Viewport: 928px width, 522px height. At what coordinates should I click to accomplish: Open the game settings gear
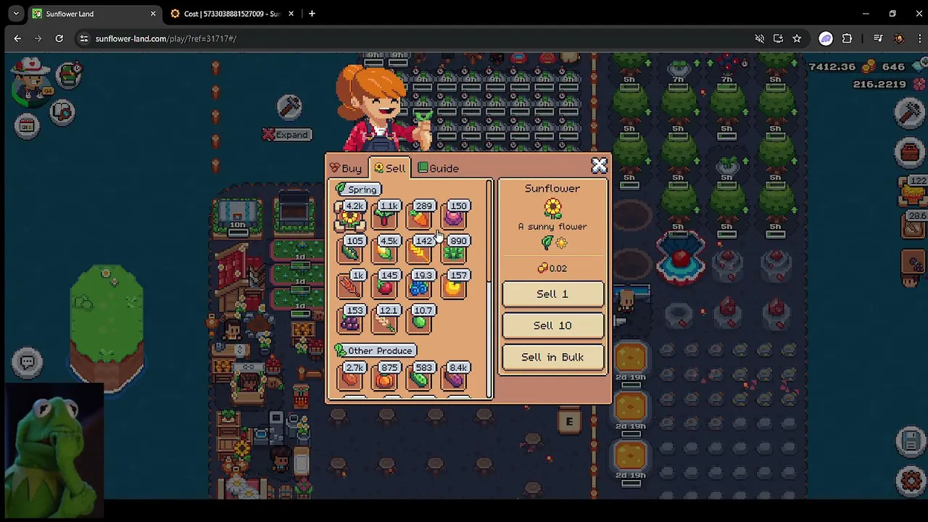(911, 480)
